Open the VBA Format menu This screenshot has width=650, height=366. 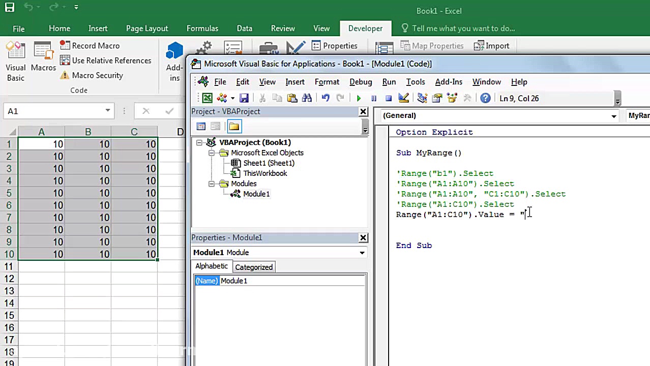point(327,82)
